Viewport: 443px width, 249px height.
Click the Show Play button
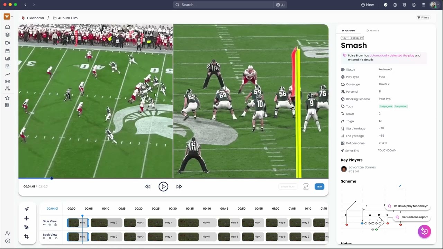(x=288, y=186)
